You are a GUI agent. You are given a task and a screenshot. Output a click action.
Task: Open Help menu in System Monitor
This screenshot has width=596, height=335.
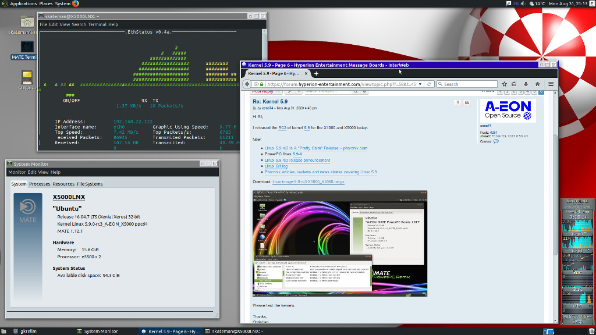click(55, 172)
